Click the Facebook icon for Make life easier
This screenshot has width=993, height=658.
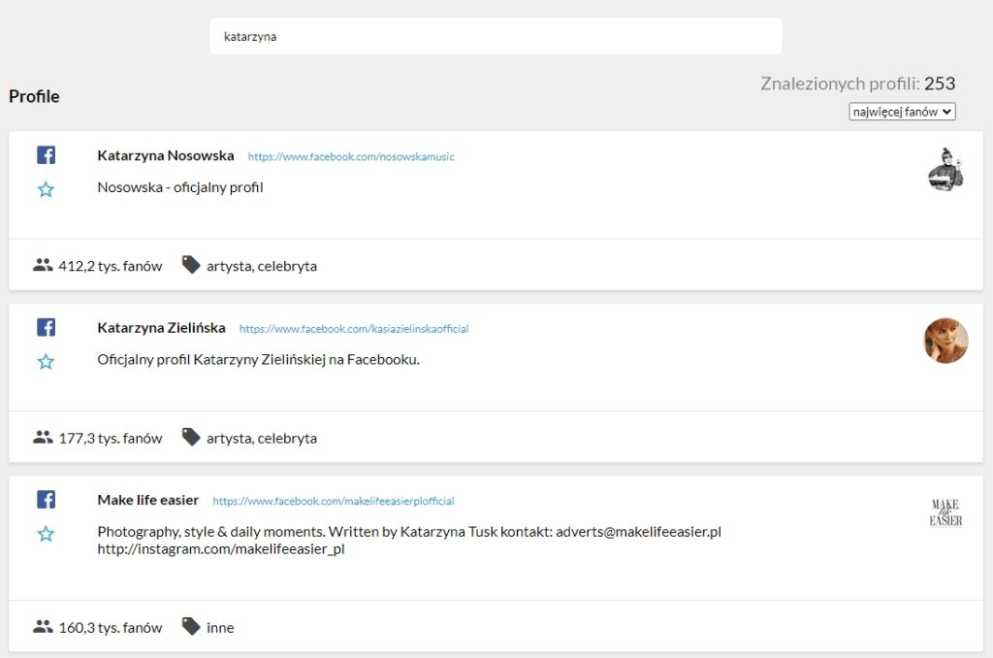pos(46,499)
